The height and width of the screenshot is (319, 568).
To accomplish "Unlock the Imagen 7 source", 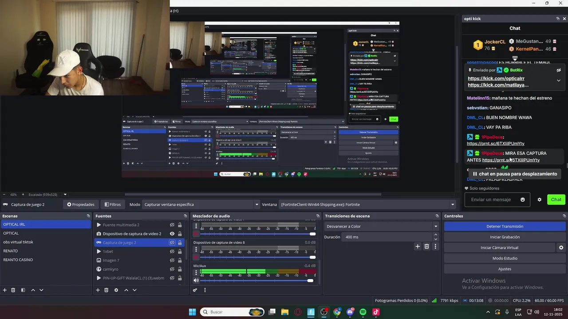I will click(x=180, y=261).
